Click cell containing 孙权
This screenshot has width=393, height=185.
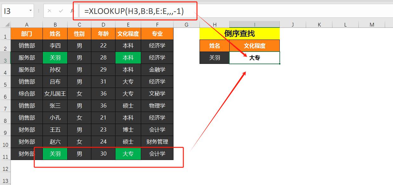[55, 70]
